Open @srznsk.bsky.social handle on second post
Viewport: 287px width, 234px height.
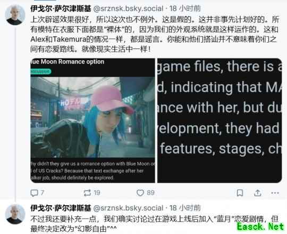[128, 208]
